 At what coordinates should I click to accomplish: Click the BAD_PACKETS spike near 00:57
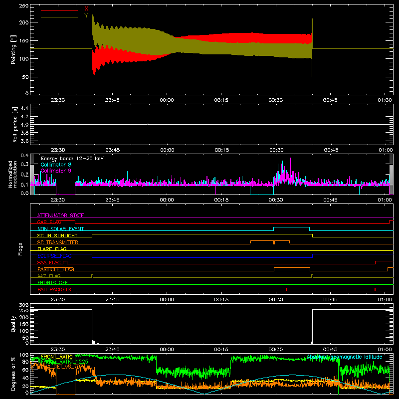click(x=375, y=289)
